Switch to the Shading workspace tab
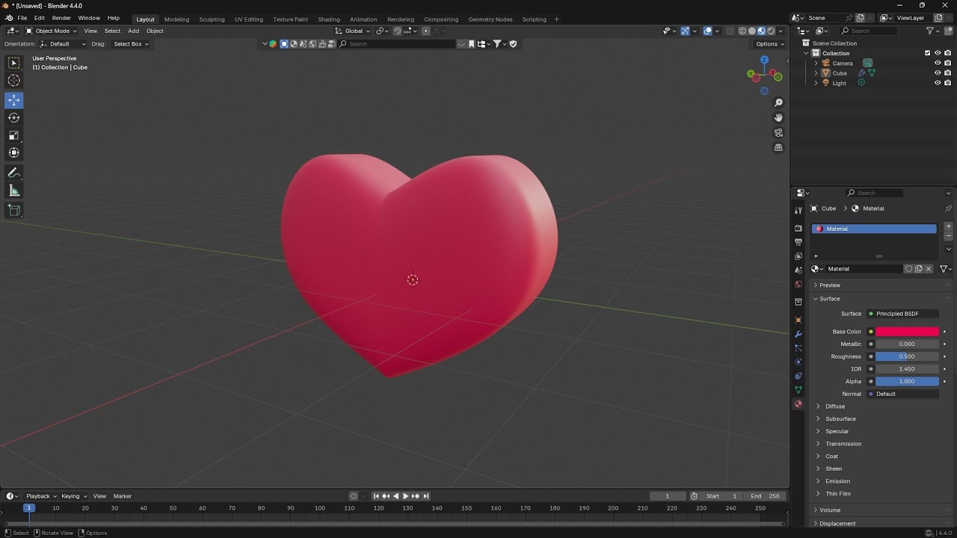The width and height of the screenshot is (957, 538). [329, 19]
